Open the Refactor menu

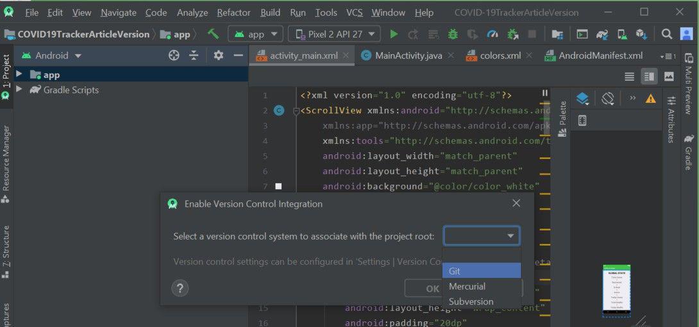233,12
